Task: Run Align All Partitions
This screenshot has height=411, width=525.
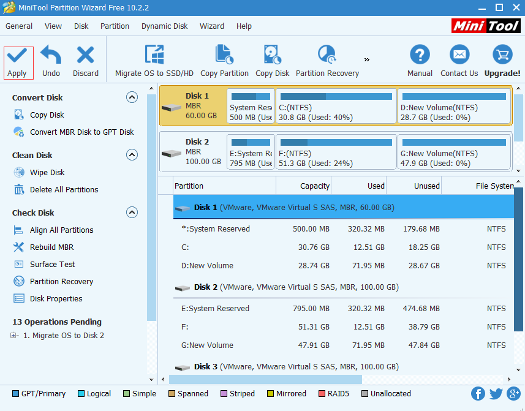Action: [x=53, y=230]
